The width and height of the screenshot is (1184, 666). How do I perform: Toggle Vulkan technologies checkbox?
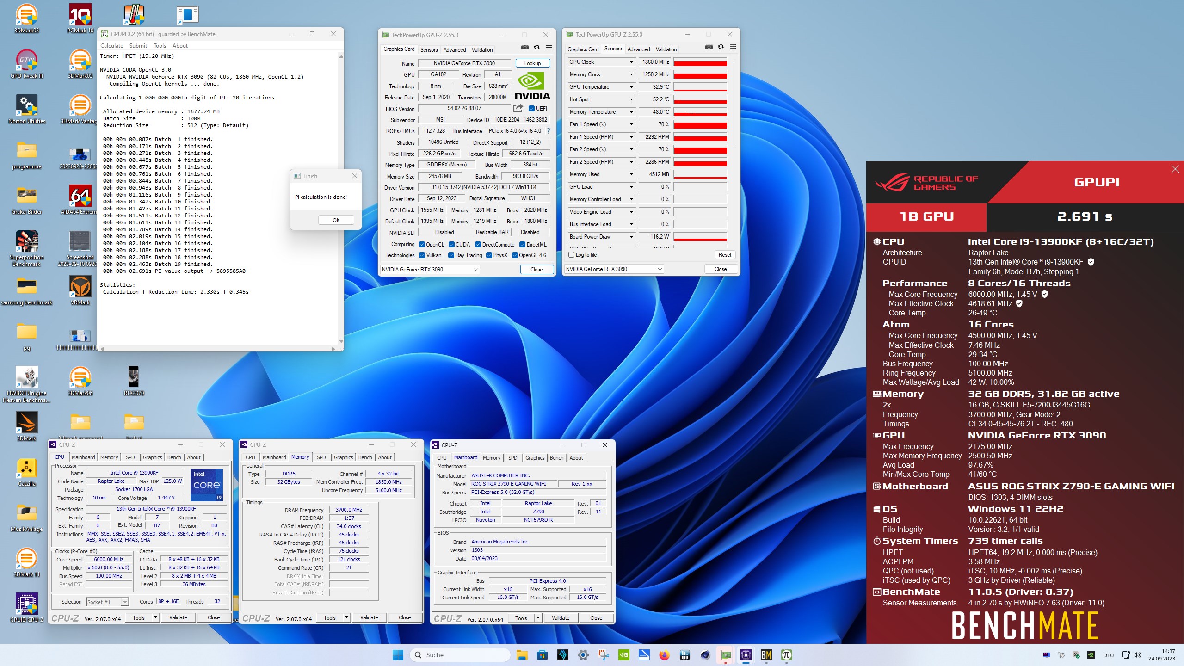422,255
